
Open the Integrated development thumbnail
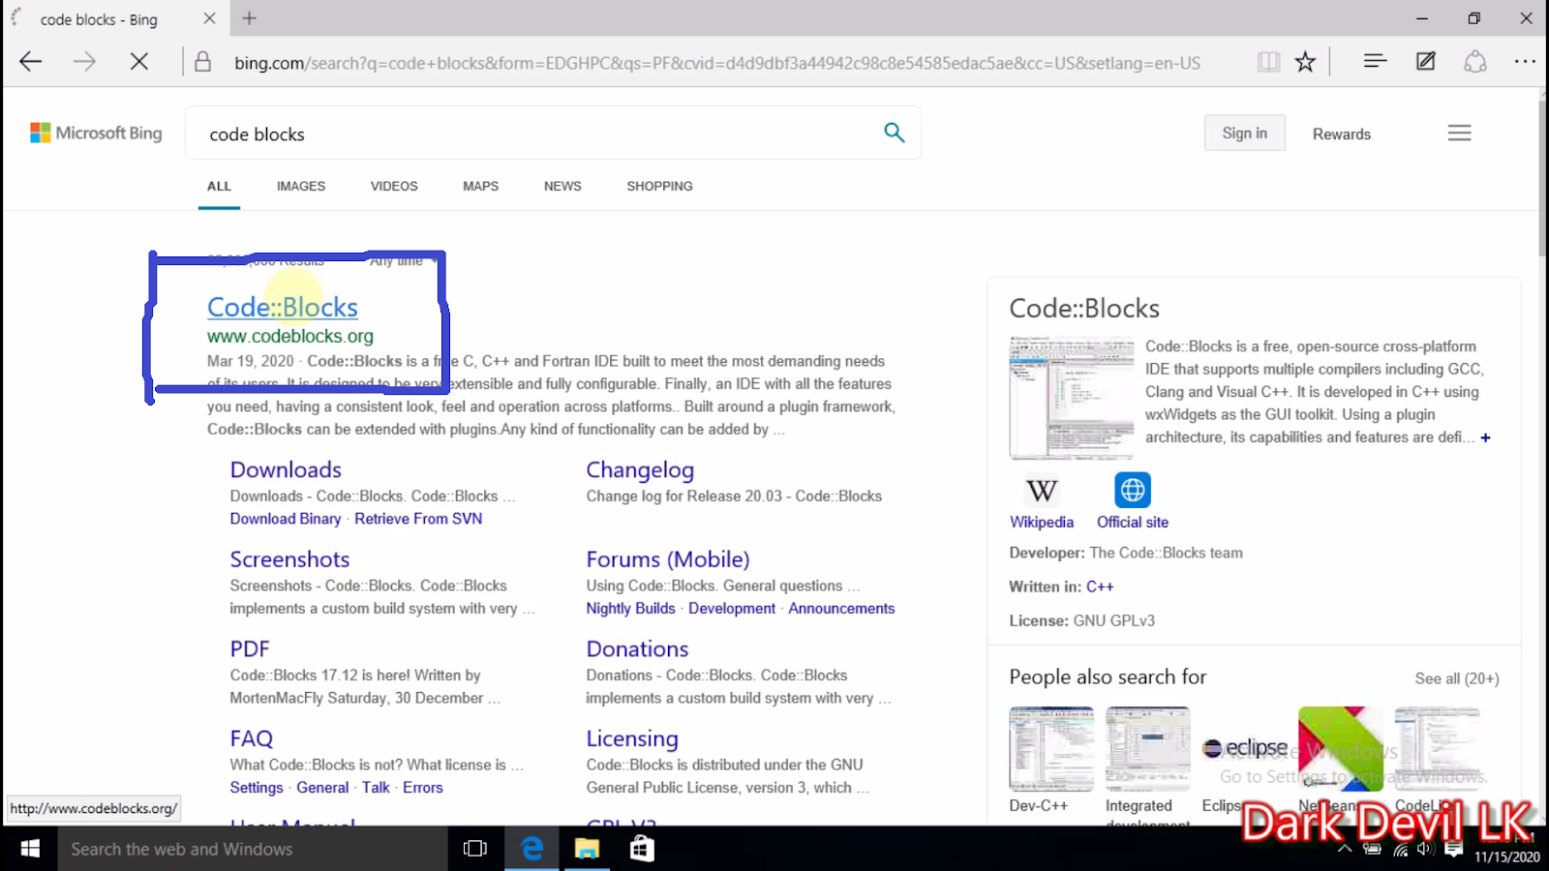[1148, 749]
